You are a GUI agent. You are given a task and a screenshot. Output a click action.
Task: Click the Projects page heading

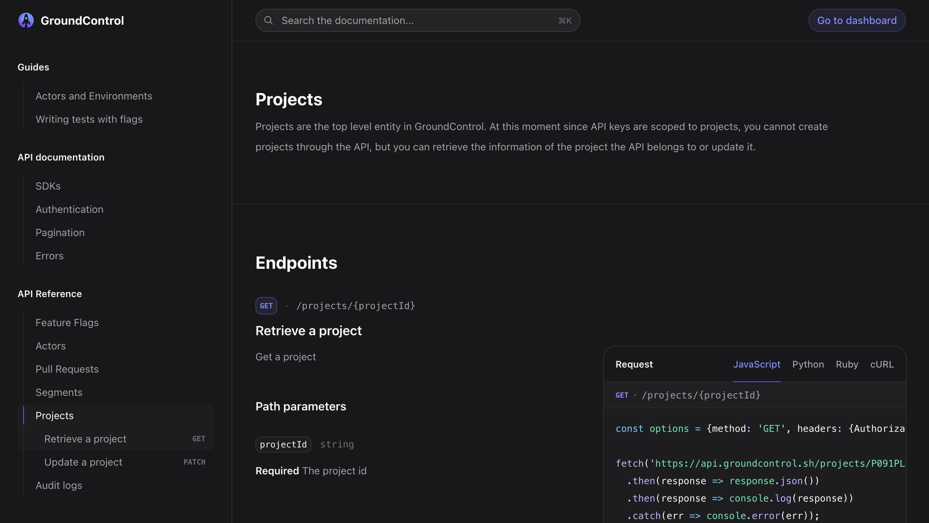pos(288,99)
